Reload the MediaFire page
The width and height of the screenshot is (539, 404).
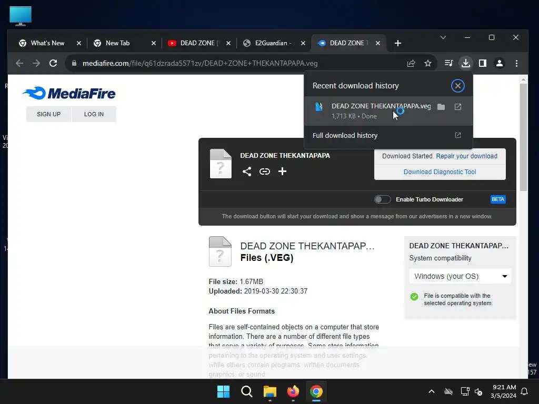pos(53,63)
